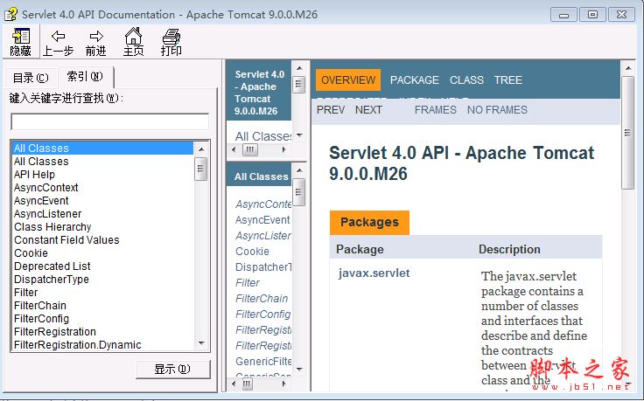
Task: Click the 显示 display button
Action: (173, 369)
